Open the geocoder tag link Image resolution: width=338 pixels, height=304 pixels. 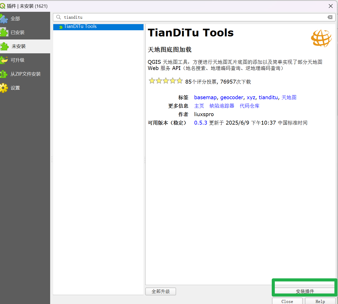click(x=232, y=97)
